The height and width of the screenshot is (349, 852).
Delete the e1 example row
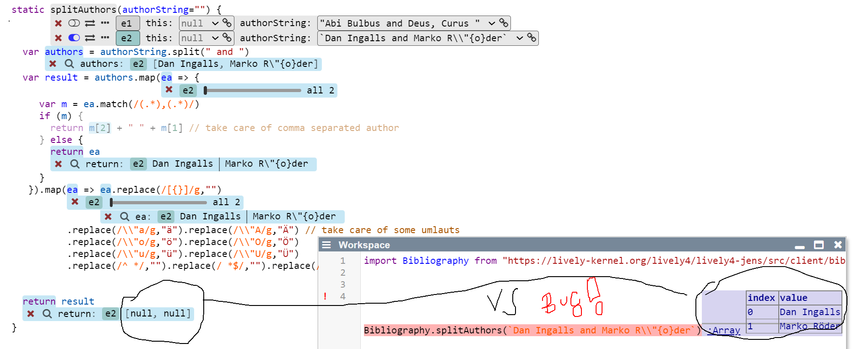pyautogui.click(x=58, y=23)
